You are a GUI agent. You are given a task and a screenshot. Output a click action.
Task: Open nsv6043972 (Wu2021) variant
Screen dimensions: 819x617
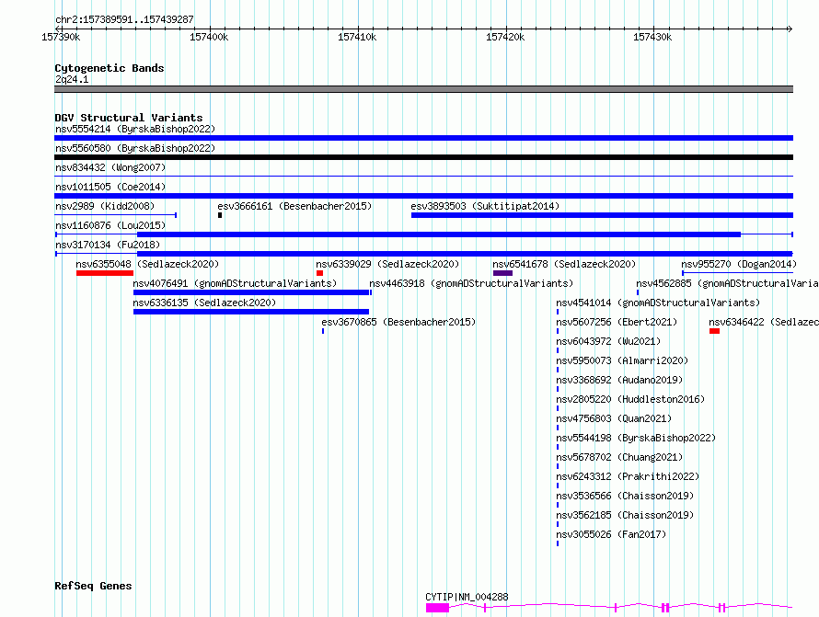coord(608,341)
